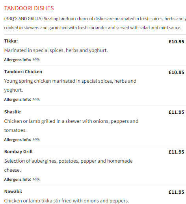186x204 pixels.
Task: Select the Nawabi dish title
Action: (x=13, y=191)
